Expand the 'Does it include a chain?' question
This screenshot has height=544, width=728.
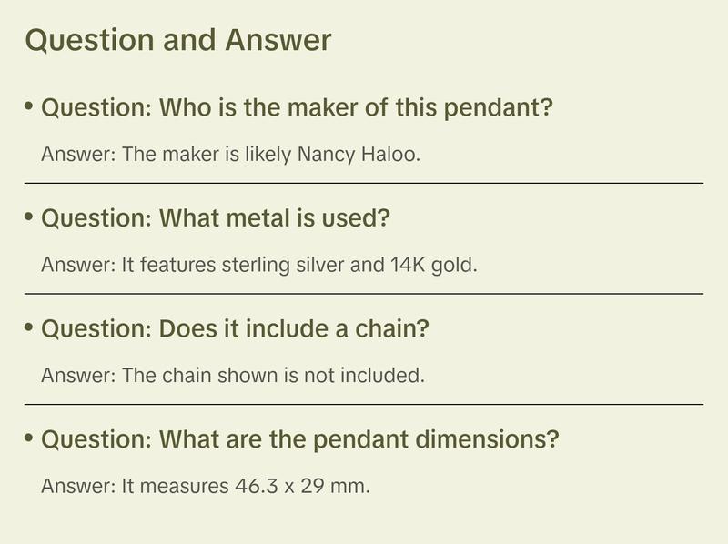tap(235, 329)
